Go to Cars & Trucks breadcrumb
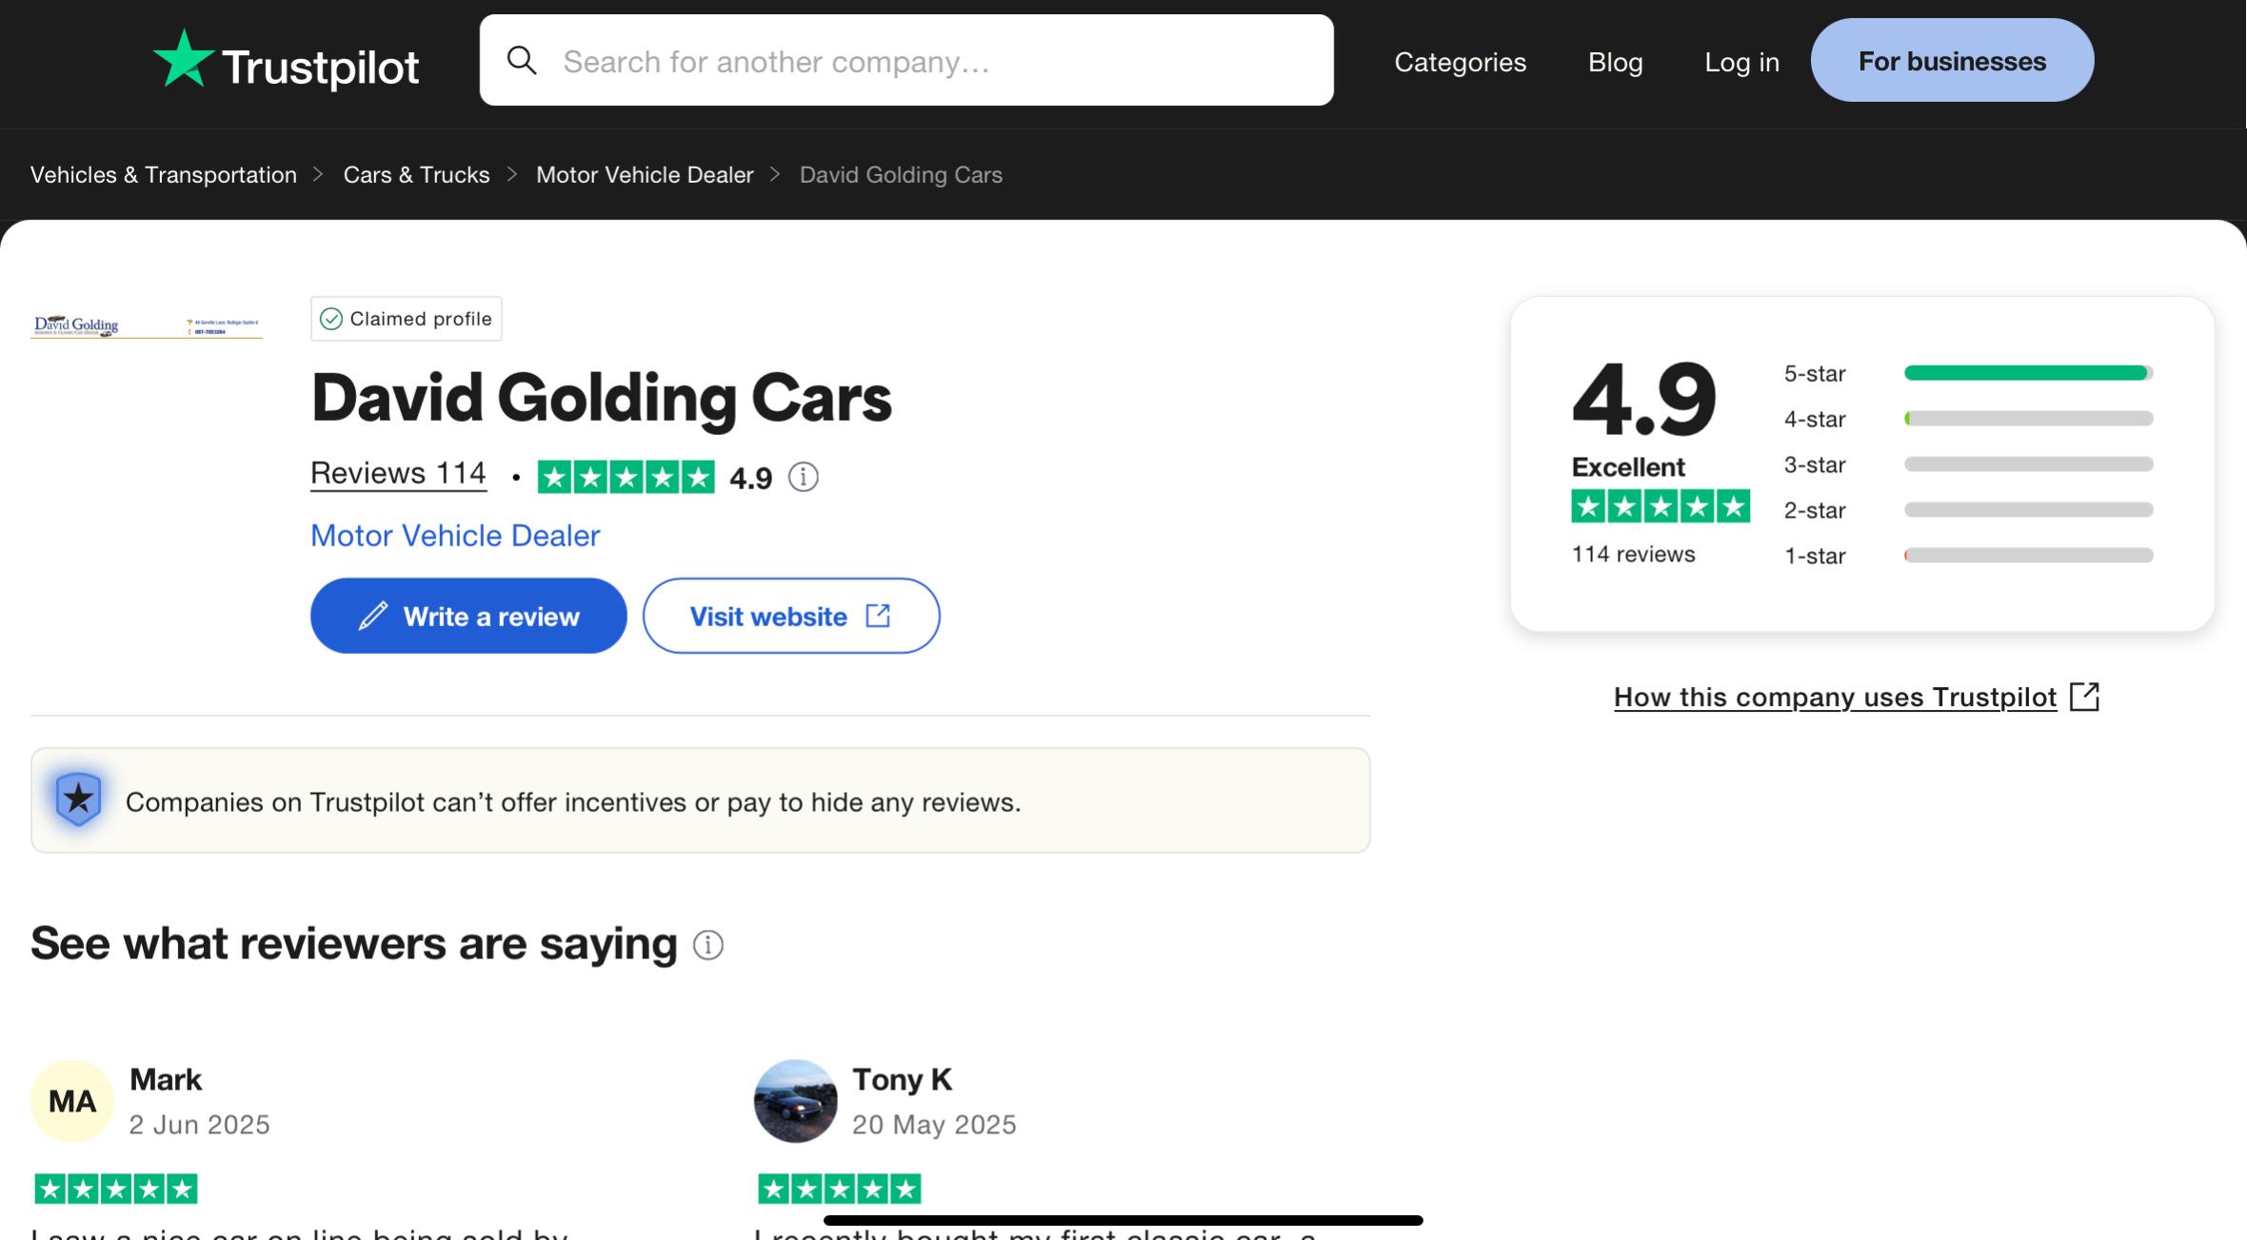Screen dimensions: 2247x1240 [416, 175]
